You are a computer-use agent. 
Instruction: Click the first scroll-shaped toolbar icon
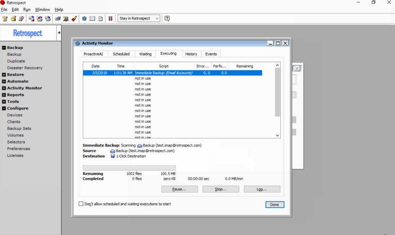pos(5,19)
